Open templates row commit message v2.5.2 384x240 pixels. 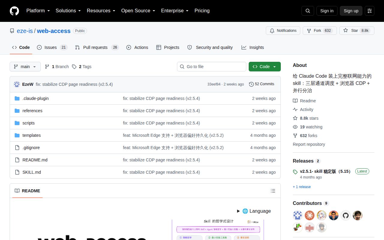173,135
